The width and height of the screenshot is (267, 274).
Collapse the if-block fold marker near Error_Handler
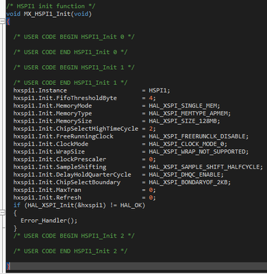click(3, 212)
